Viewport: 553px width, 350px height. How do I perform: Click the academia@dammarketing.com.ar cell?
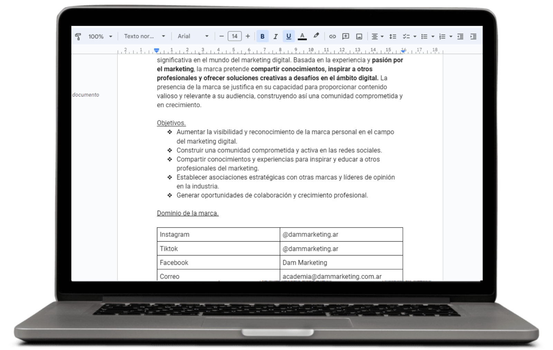tap(341, 276)
